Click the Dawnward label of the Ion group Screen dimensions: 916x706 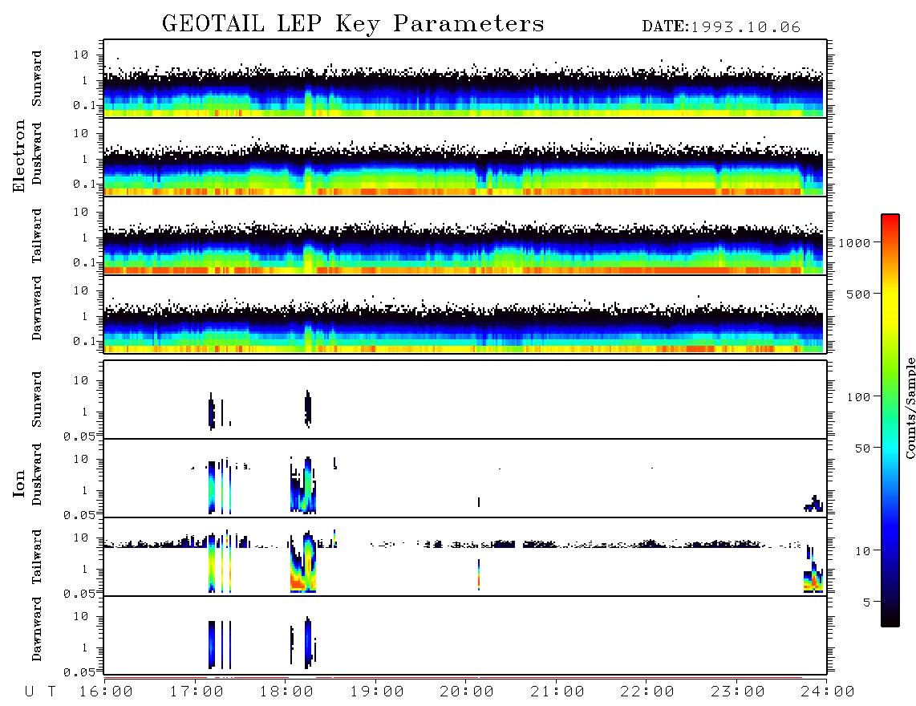(37, 629)
